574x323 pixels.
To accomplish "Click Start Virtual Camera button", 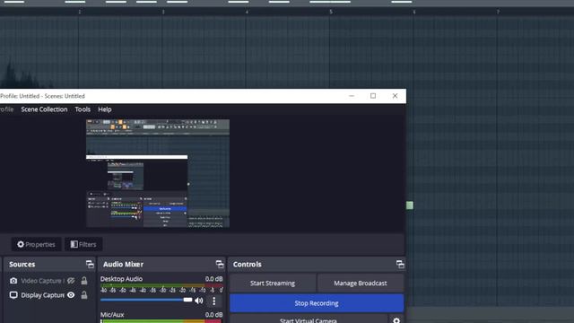I will [x=309, y=319].
